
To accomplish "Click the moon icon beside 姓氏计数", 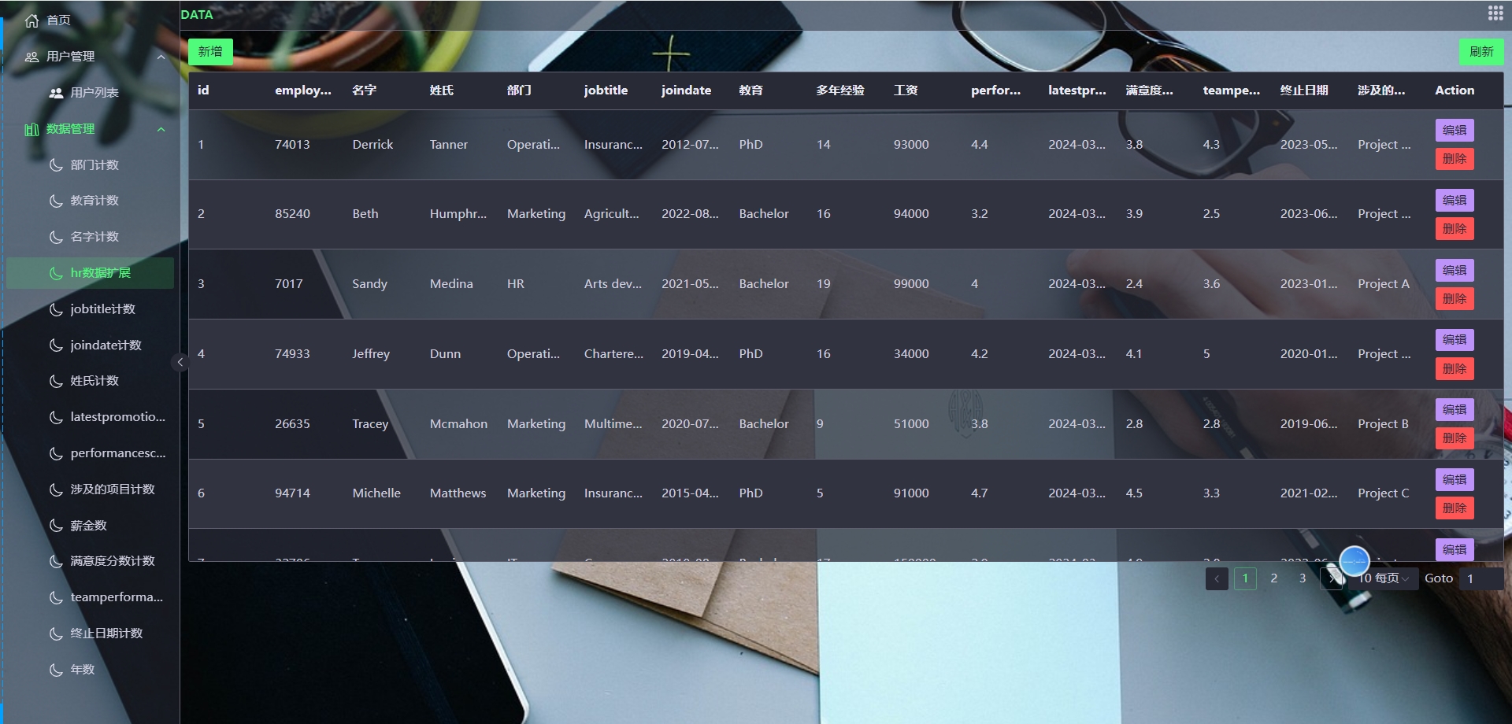I will point(56,381).
